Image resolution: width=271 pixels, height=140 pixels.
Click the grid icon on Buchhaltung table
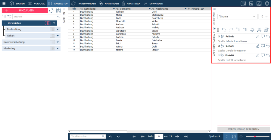tap(52, 30)
